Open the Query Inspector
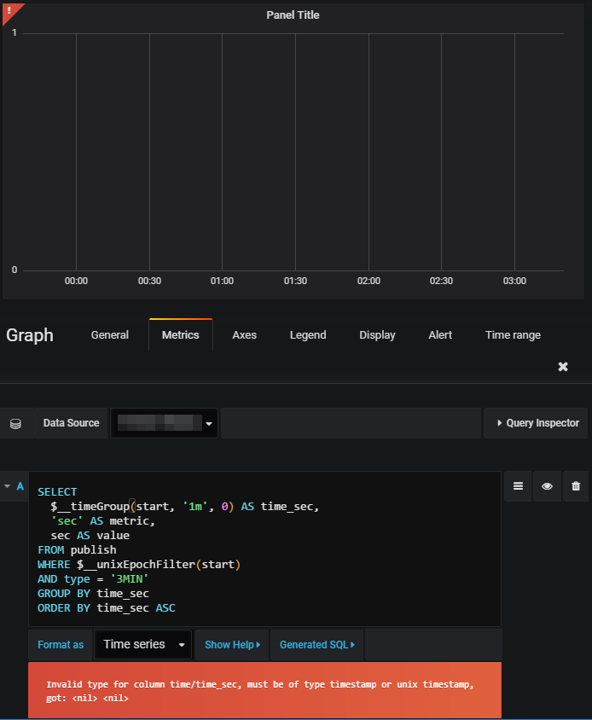The width and height of the screenshot is (592, 720). coord(539,422)
